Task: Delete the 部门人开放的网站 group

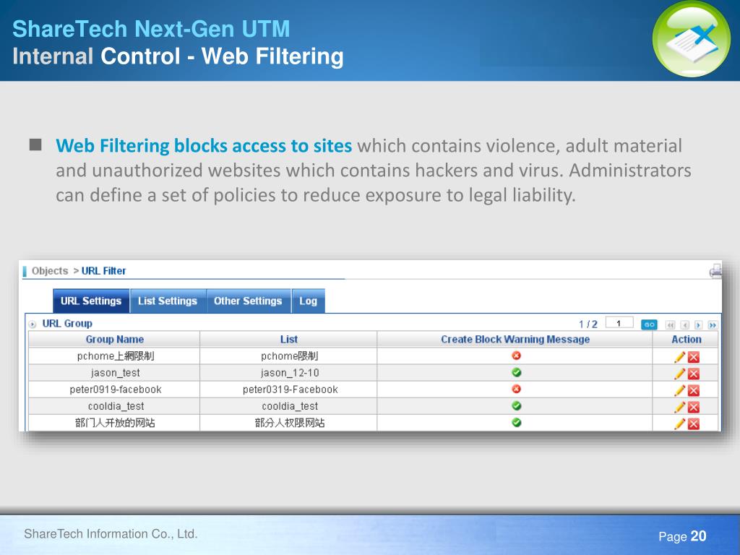Action: click(693, 423)
